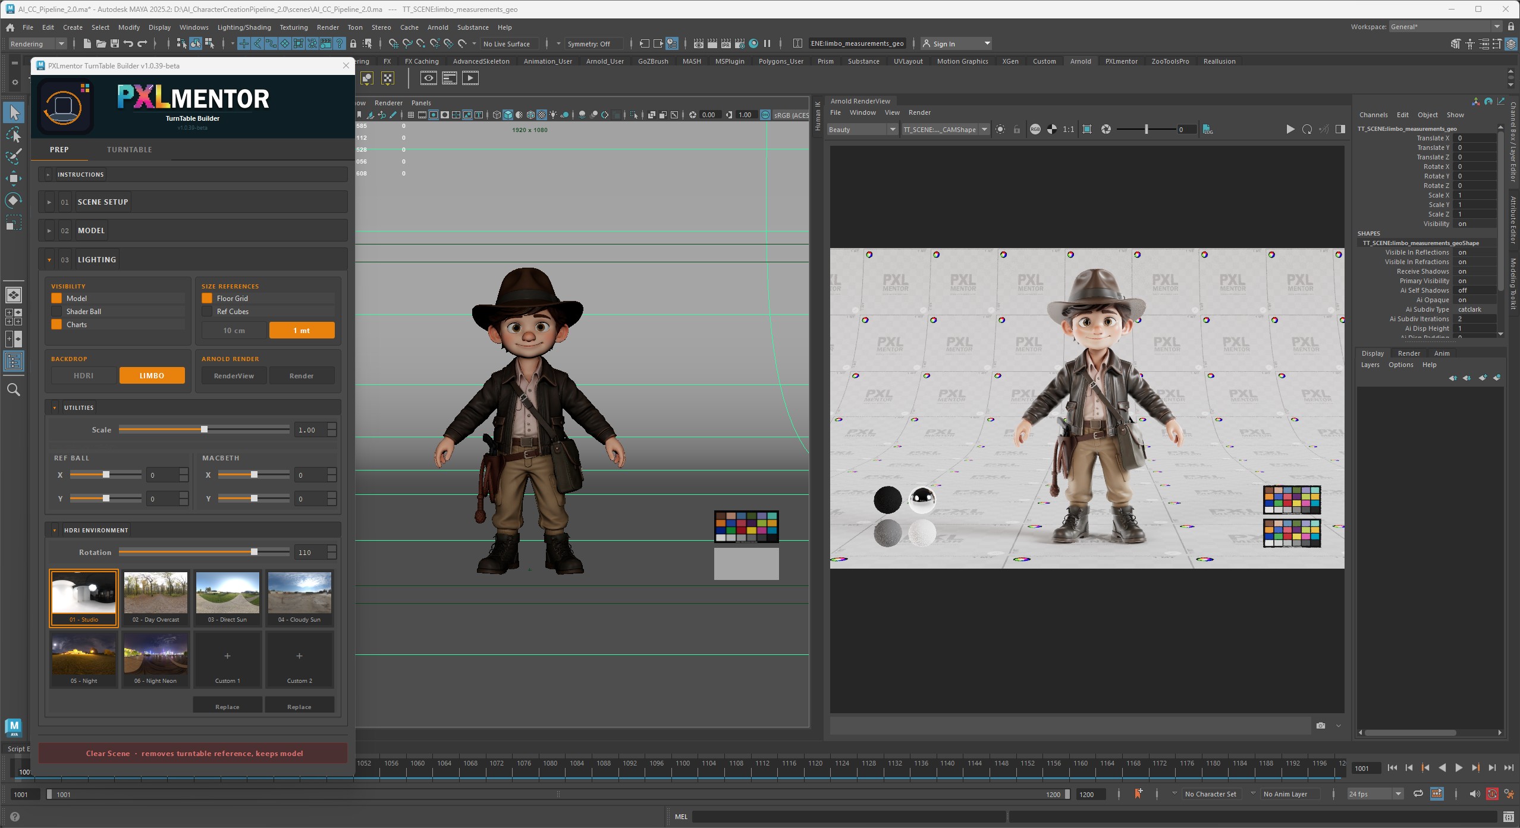Click Sign In button in status line

coord(956,43)
